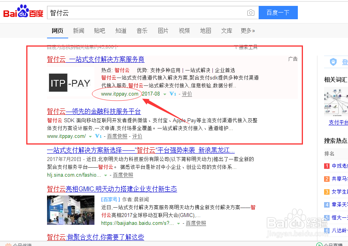The width and height of the screenshot is (348, 246).
Task: Open 支付平台 related term link
Action: [x=338, y=122]
